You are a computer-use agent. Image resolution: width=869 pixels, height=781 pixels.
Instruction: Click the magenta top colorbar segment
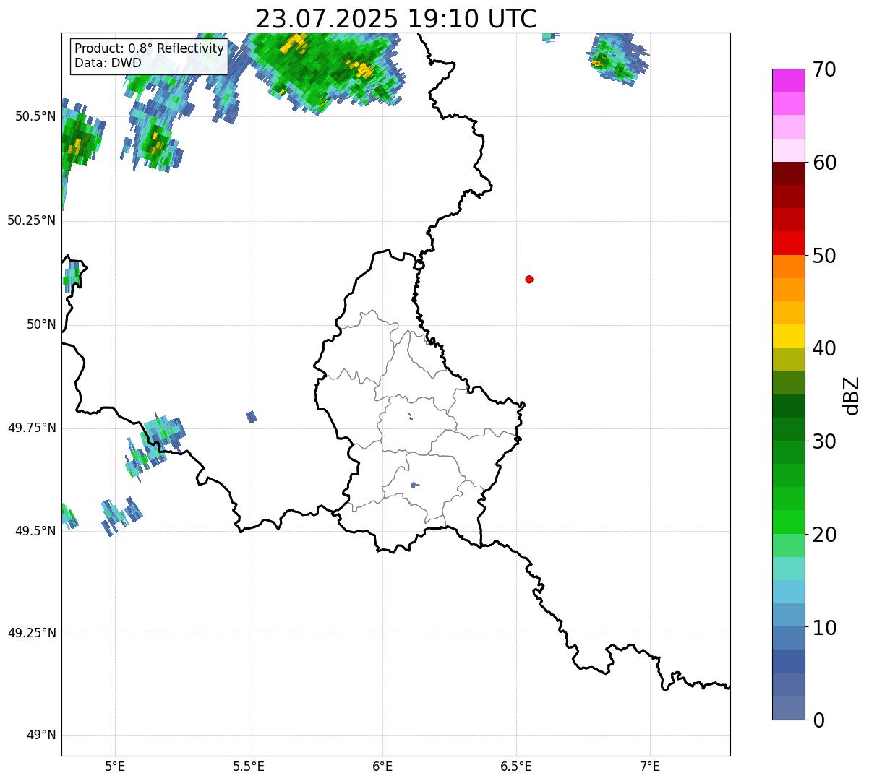788,80
